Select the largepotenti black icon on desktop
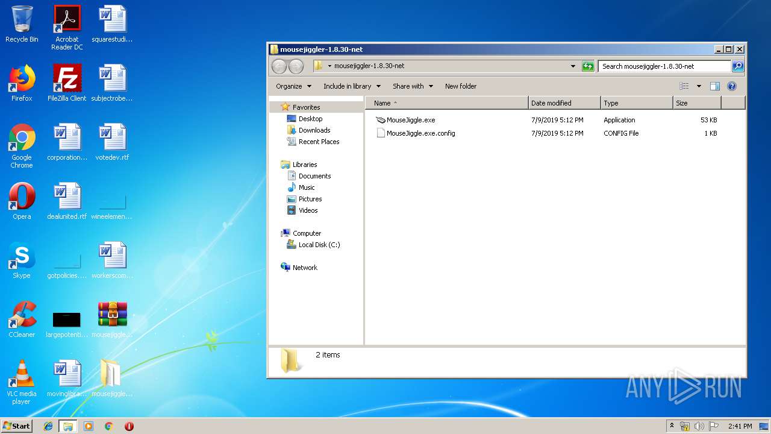Screen dimensions: 771x434 [x=67, y=323]
